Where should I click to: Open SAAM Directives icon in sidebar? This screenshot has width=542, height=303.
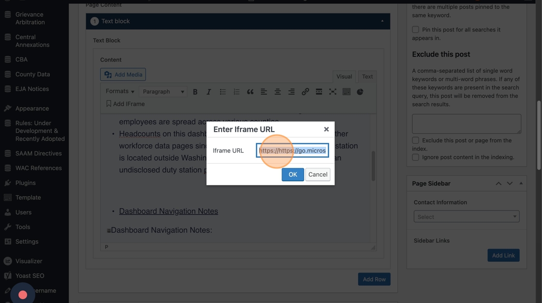point(8,153)
